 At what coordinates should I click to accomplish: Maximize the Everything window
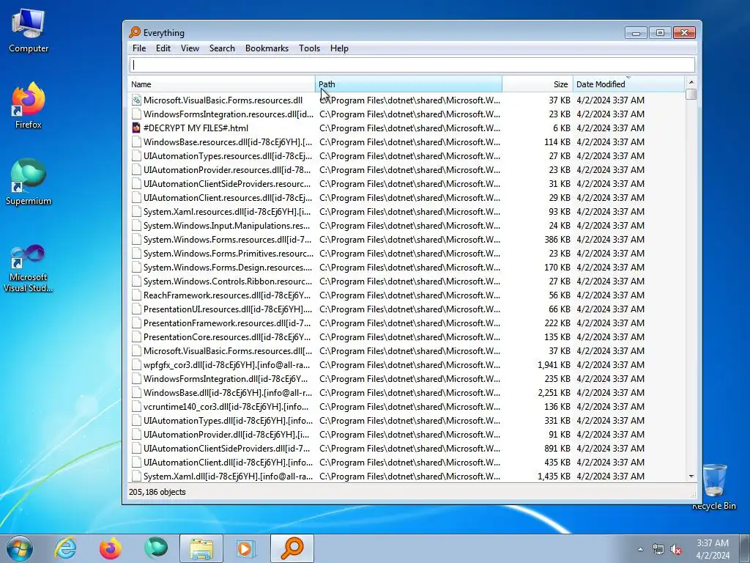click(x=660, y=32)
